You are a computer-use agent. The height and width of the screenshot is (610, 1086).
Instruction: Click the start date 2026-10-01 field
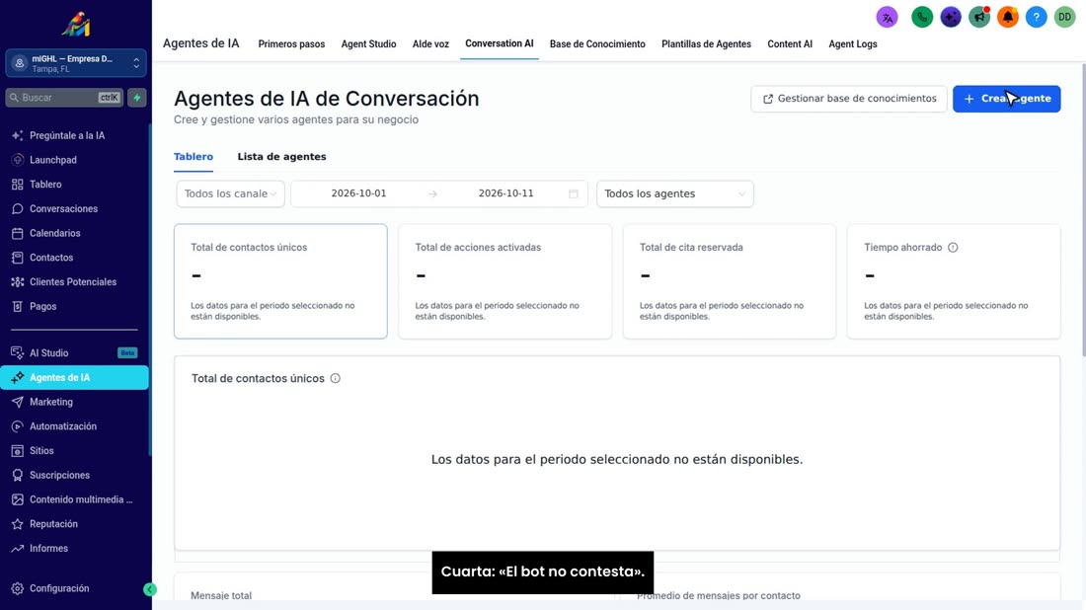358,193
